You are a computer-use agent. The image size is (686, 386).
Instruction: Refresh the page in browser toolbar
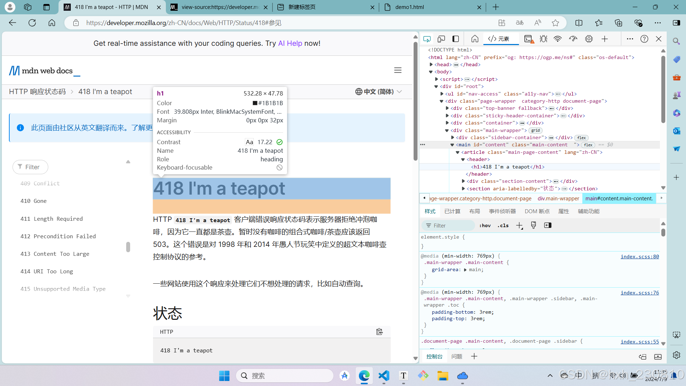pyautogui.click(x=32, y=23)
